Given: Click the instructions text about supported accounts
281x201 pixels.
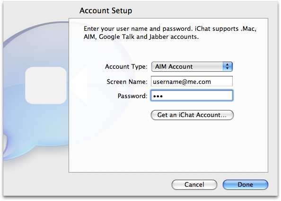Looking at the screenshot, I should pyautogui.click(x=170, y=33).
